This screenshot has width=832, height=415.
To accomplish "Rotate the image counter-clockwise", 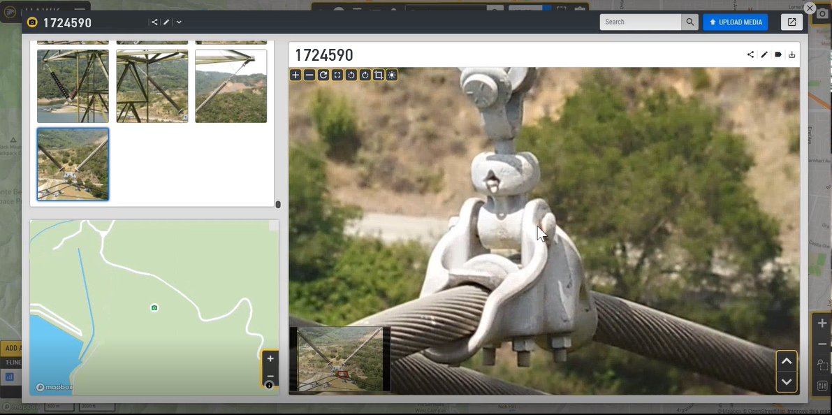I will pyautogui.click(x=351, y=75).
